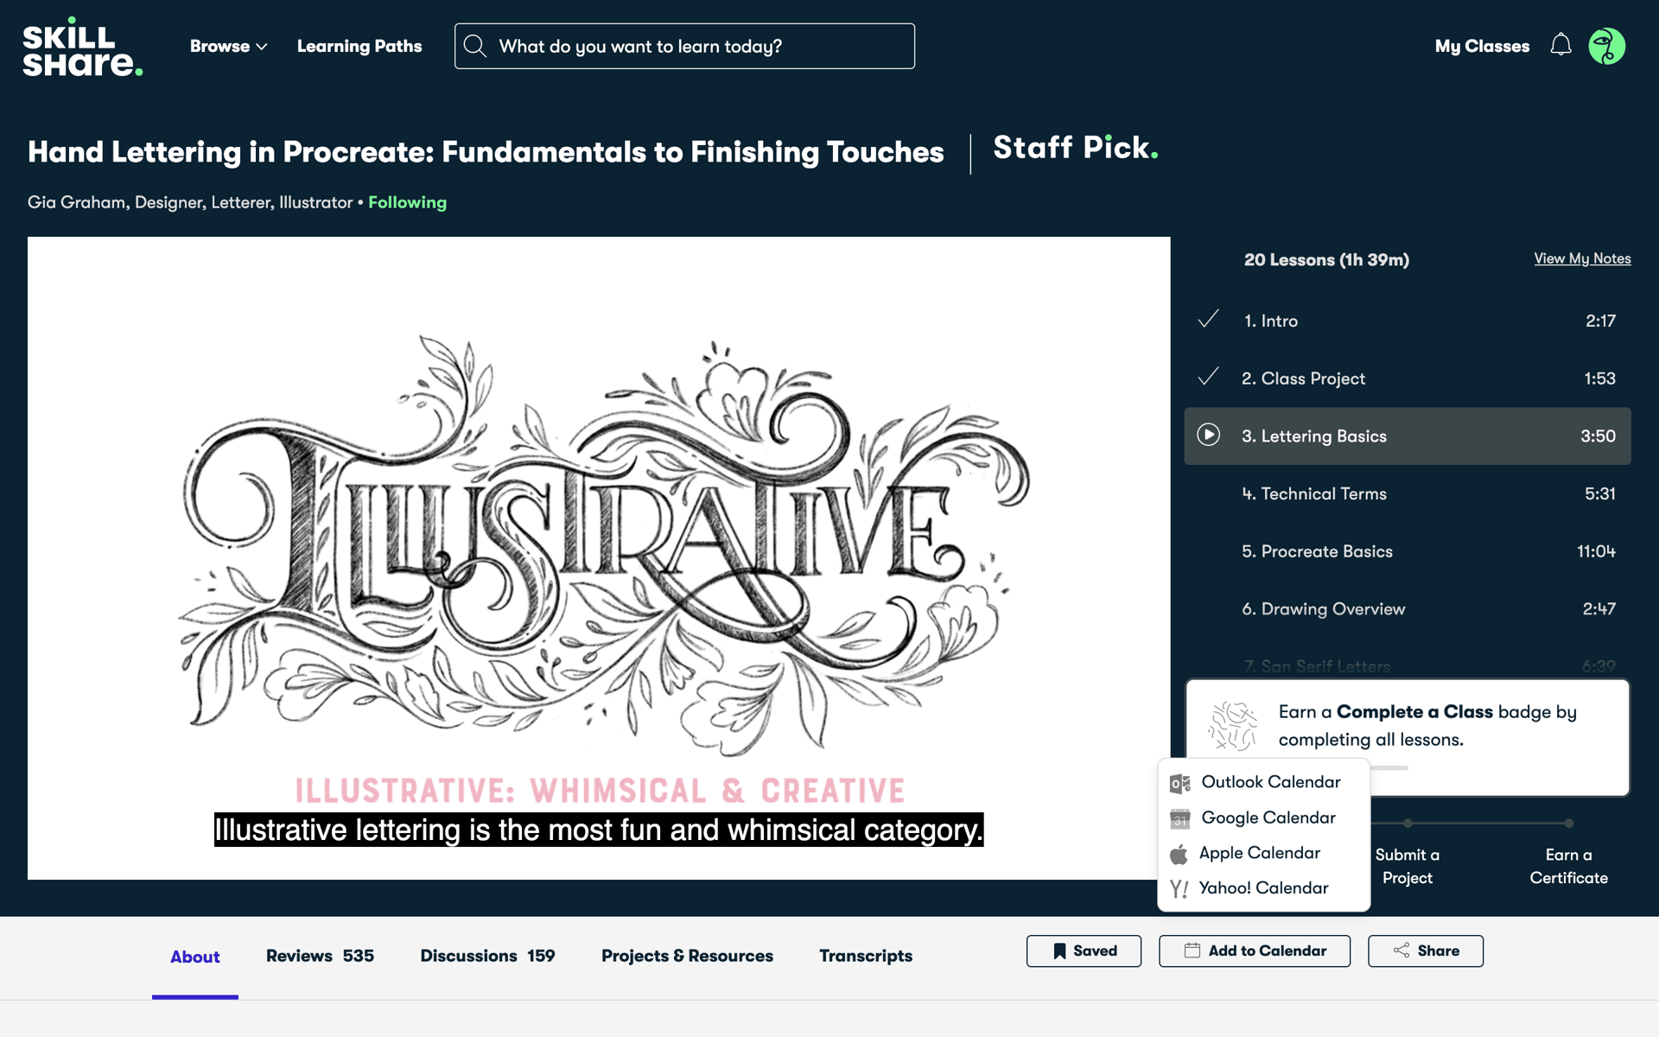
Task: Select lesson 4. Technical Terms
Action: [1408, 493]
